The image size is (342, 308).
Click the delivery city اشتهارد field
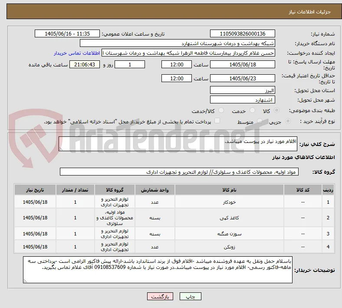(x=242, y=100)
